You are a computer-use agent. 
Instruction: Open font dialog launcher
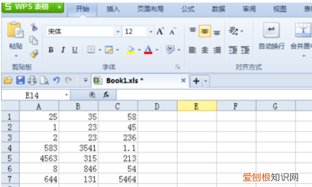point(177,67)
